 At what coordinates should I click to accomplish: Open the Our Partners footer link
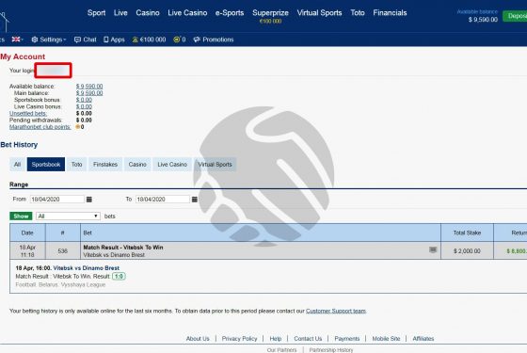point(281,350)
